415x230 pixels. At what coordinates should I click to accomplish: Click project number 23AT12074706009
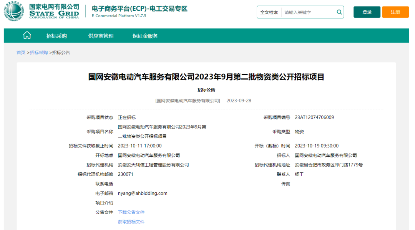(x=314, y=117)
